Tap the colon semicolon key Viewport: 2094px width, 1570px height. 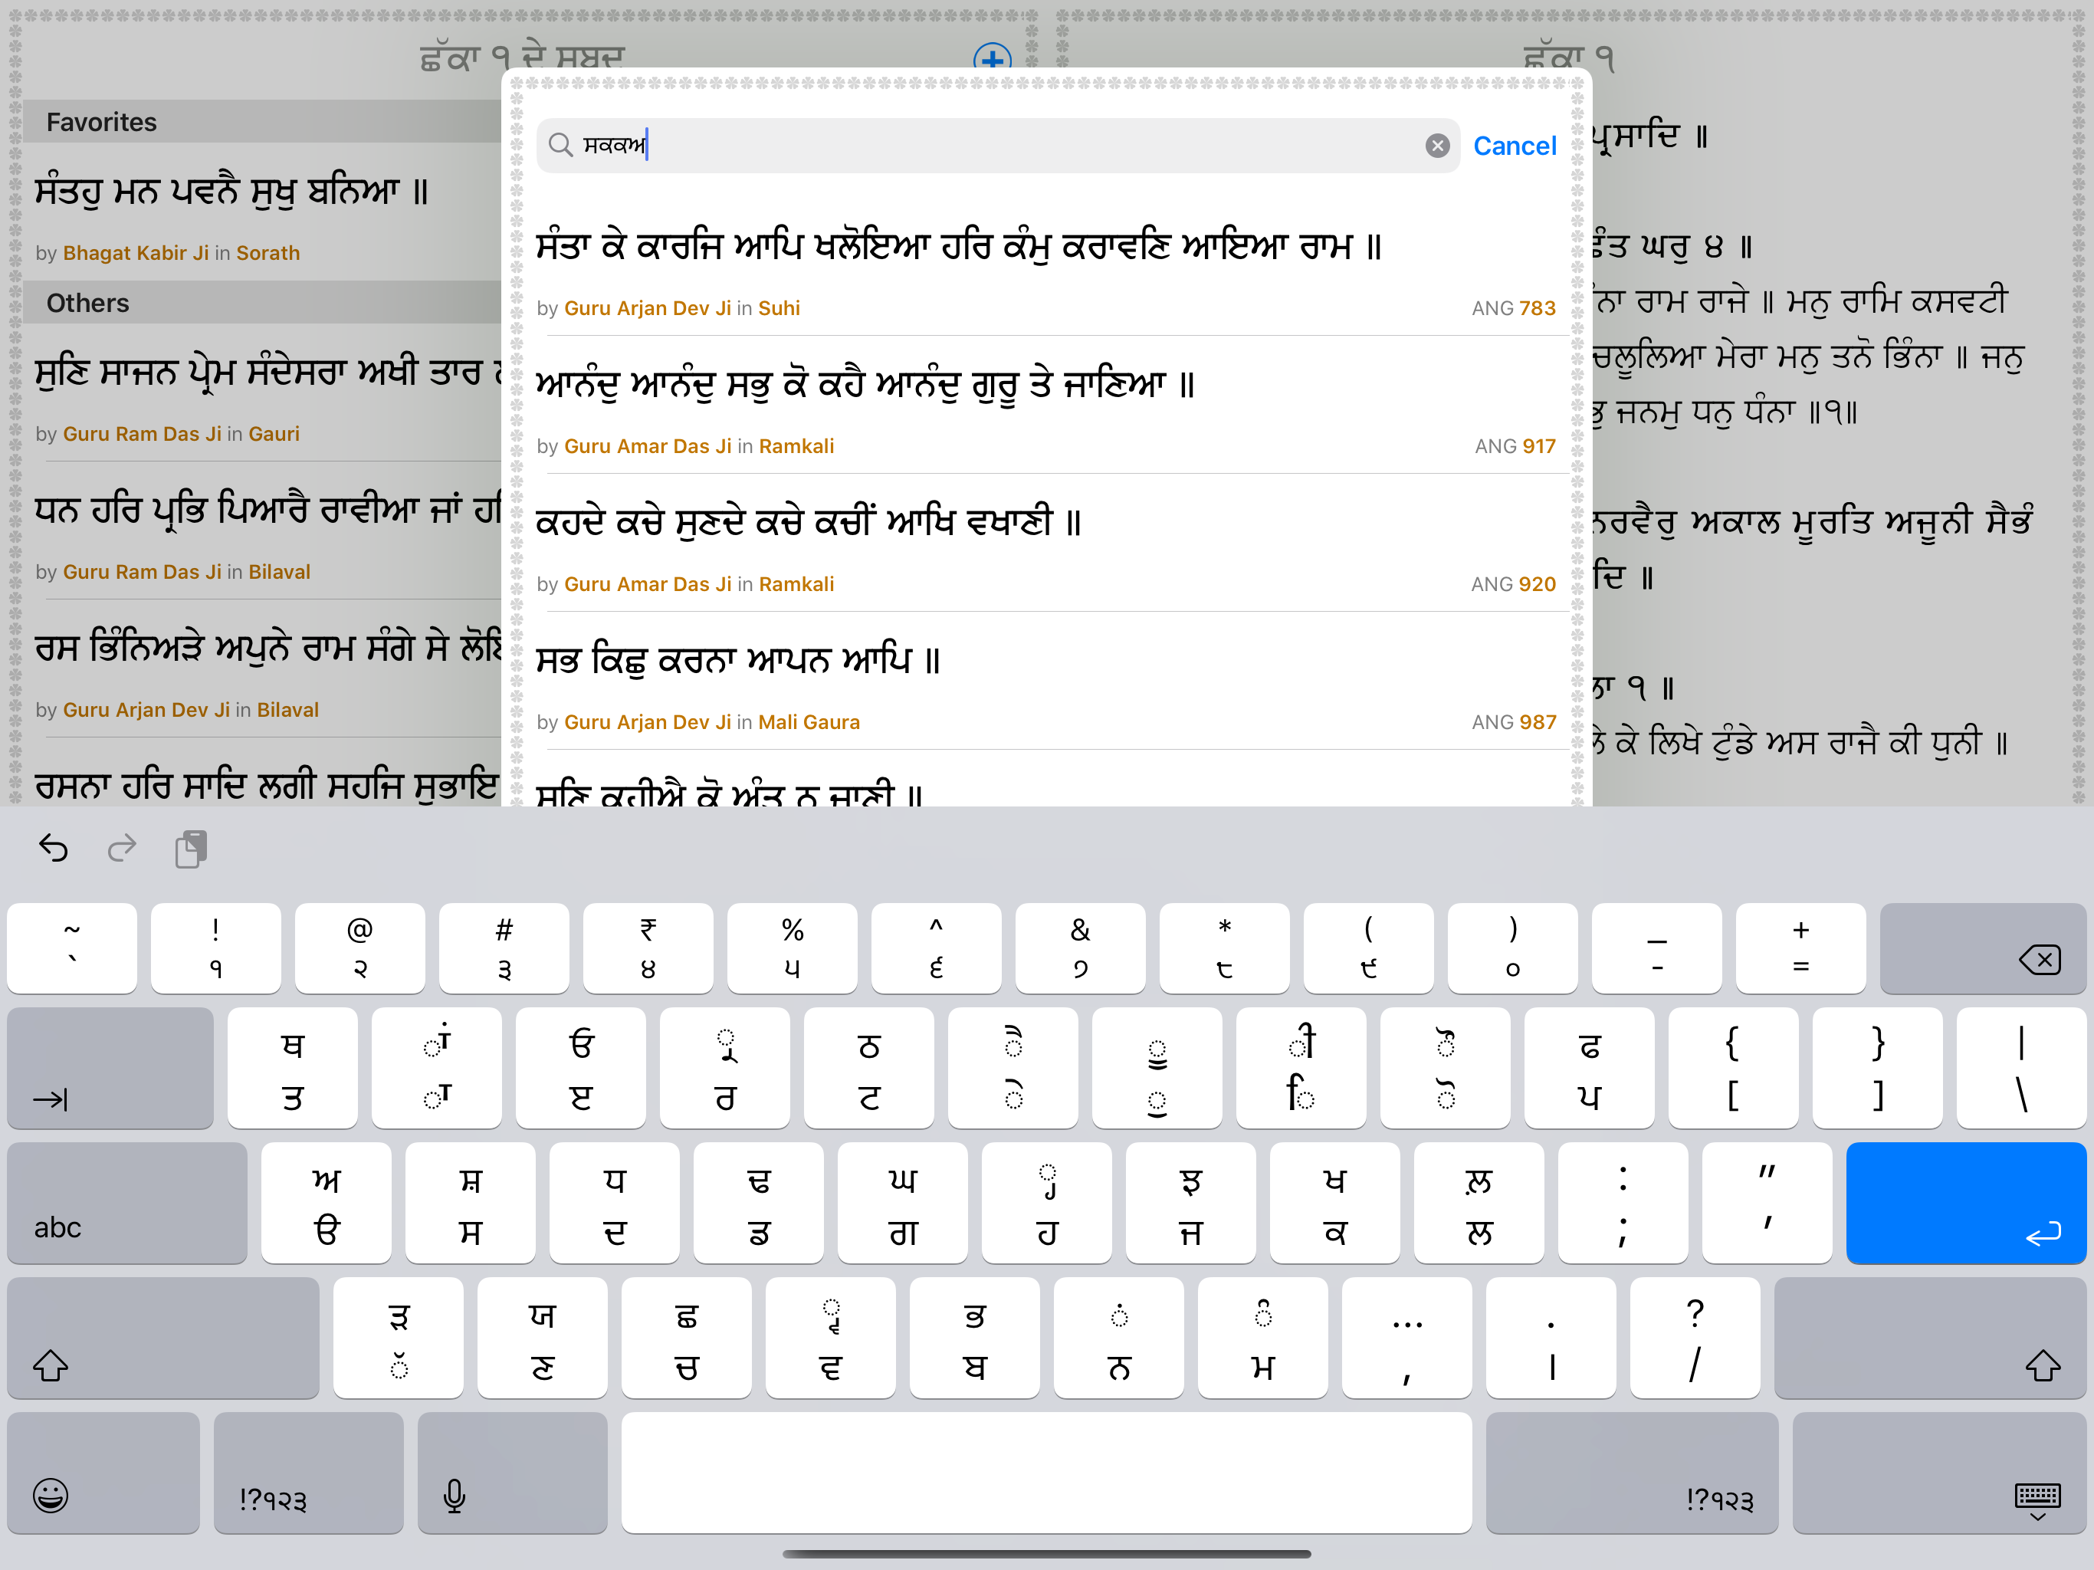[x=1623, y=1203]
